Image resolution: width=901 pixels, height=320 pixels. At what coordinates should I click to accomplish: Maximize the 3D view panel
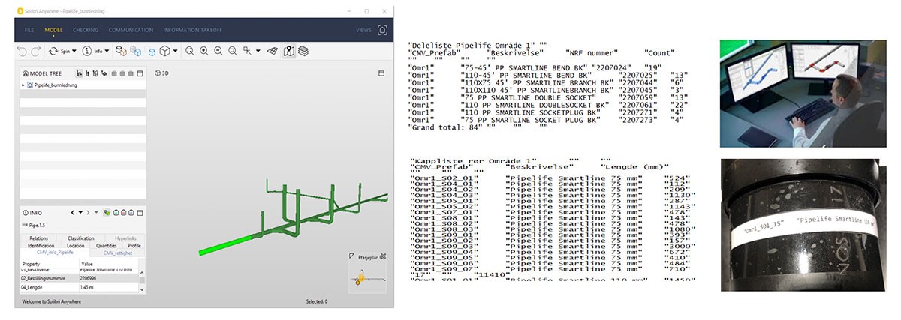(x=381, y=73)
